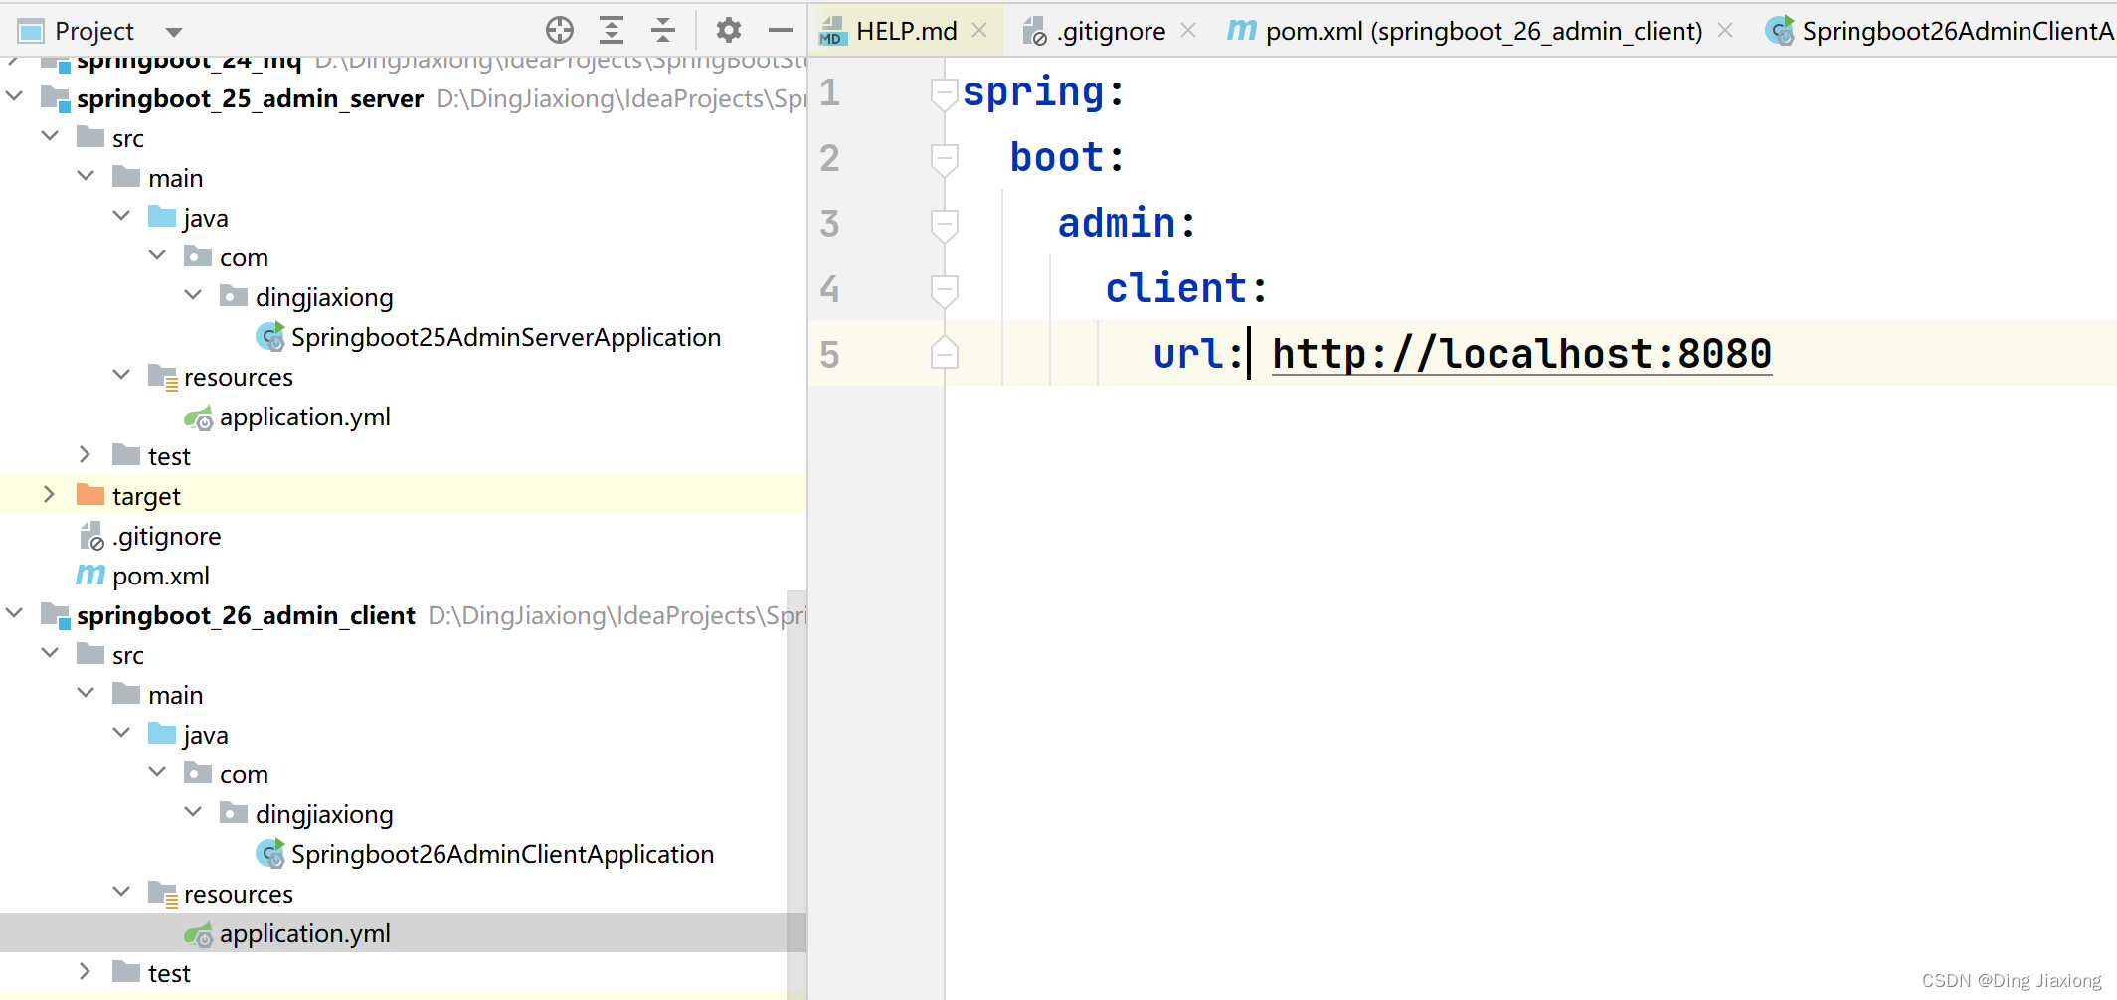Image resolution: width=2117 pixels, height=1000 pixels.
Task: Open .gitignore in springboot_25_admin_server
Action: coord(166,536)
